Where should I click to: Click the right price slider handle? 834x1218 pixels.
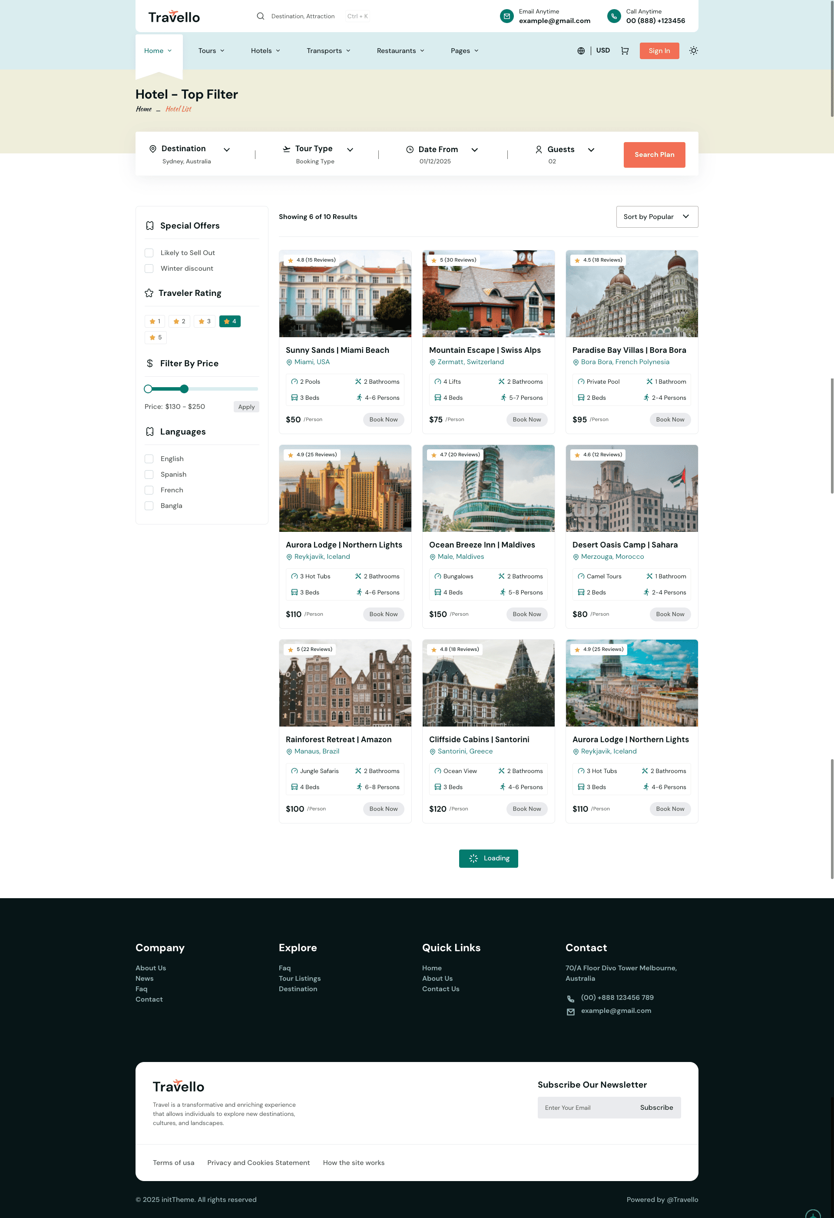184,389
